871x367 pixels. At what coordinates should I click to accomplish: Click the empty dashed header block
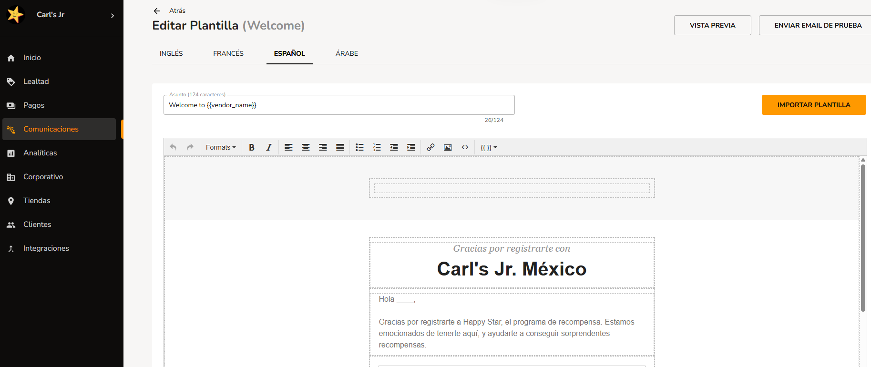tap(512, 188)
